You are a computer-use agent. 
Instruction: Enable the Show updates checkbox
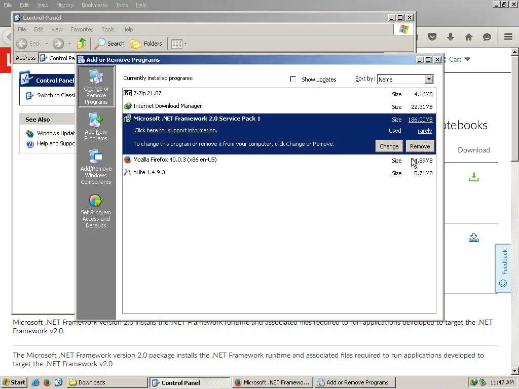tap(293, 79)
